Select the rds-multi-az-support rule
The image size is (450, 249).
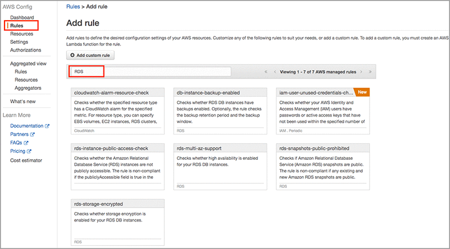pyautogui.click(x=220, y=167)
